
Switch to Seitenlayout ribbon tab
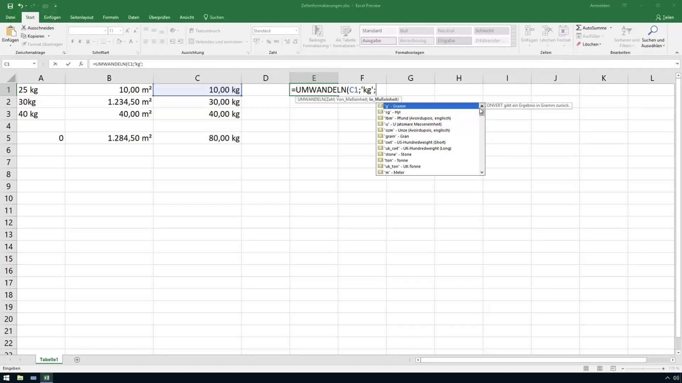coord(82,17)
